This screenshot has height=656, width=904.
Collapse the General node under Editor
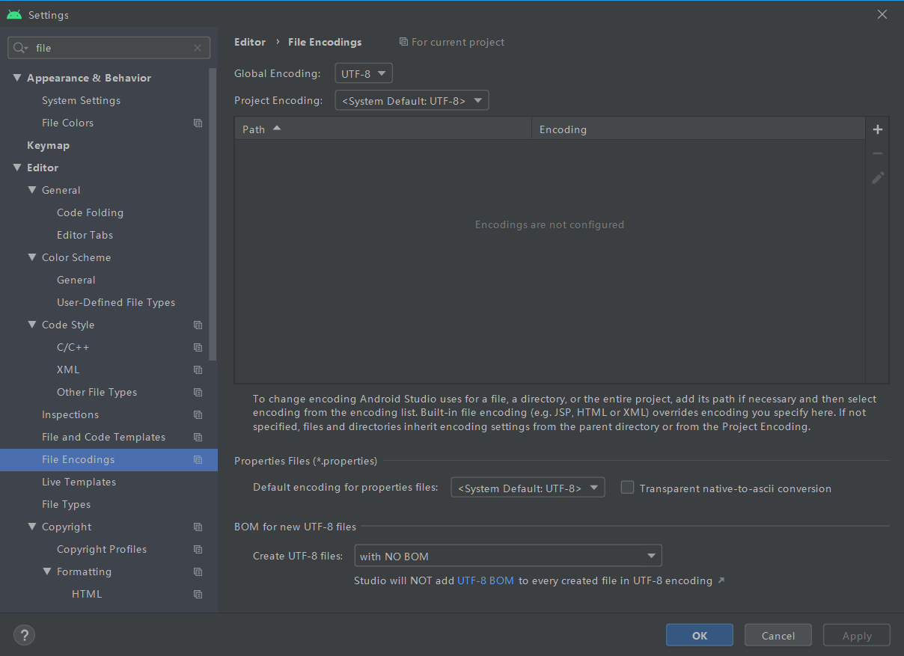tap(32, 190)
